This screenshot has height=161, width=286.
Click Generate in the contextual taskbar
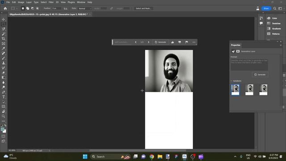[160, 42]
